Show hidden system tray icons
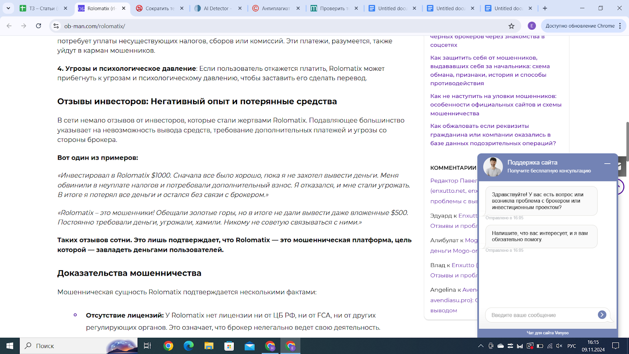The width and height of the screenshot is (629, 354). 481,346
